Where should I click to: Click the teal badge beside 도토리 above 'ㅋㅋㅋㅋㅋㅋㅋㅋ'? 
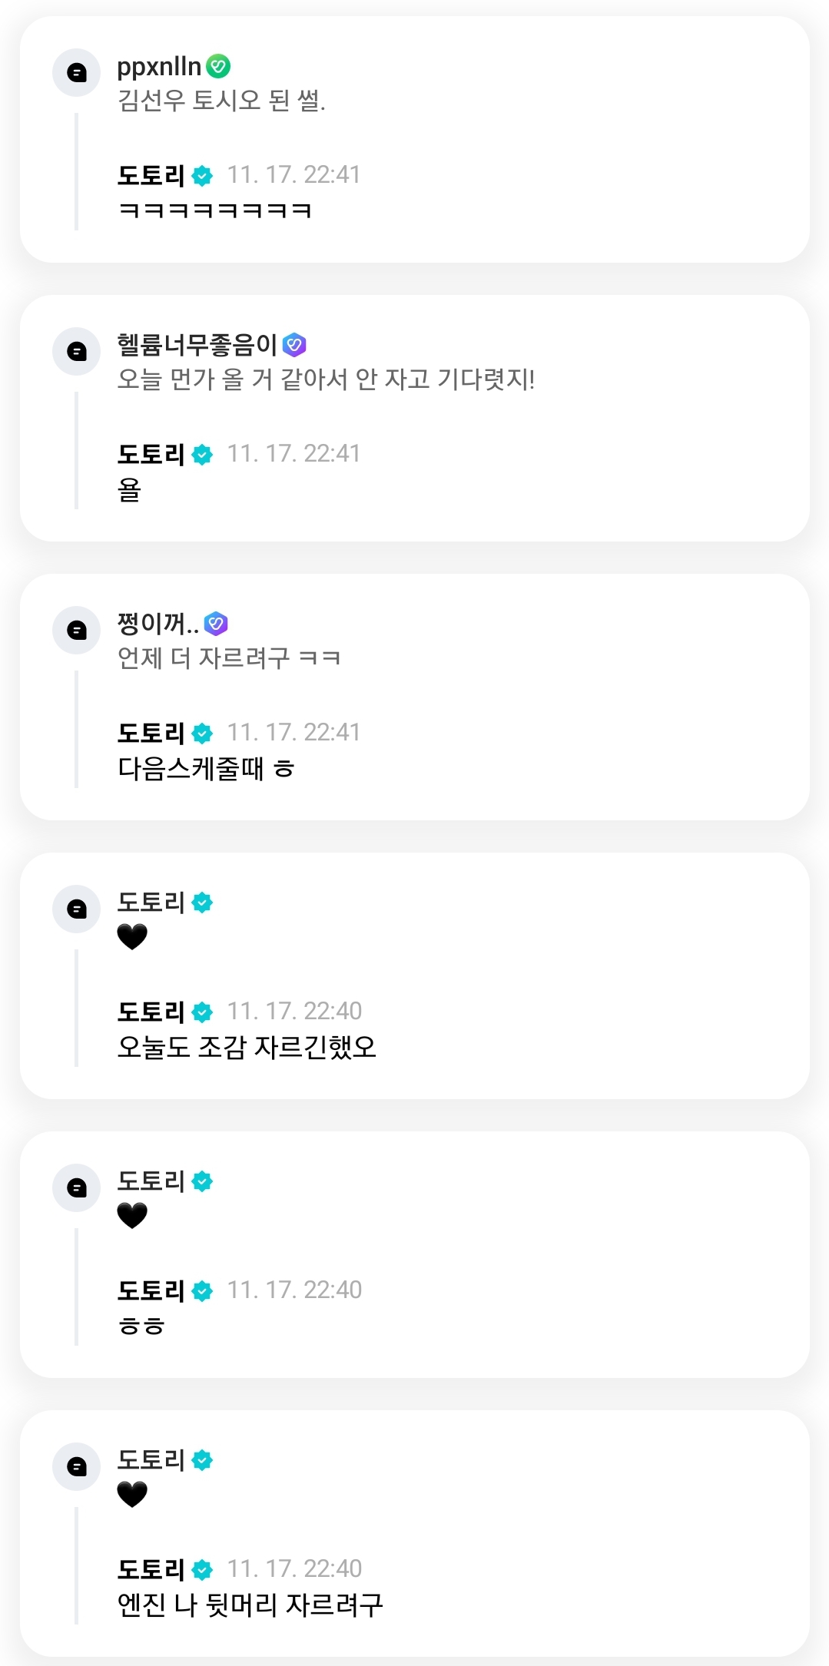202,176
